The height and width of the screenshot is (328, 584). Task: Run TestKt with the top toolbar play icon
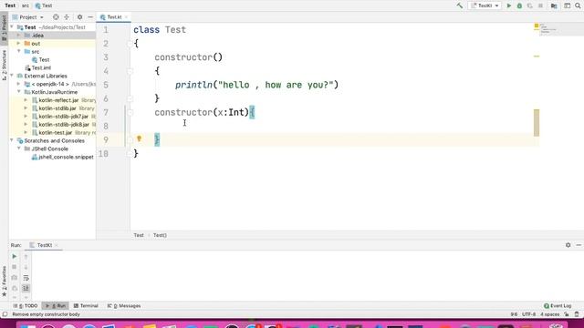(x=509, y=5)
